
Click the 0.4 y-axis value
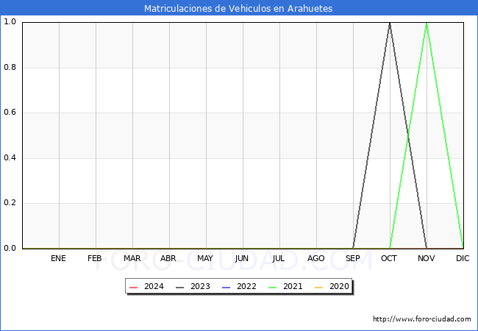click(x=10, y=157)
